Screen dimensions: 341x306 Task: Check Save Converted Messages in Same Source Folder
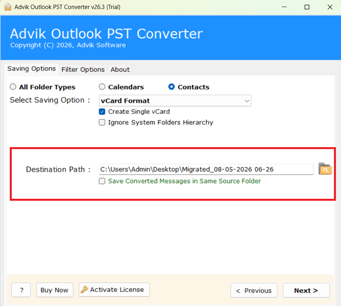(102, 181)
